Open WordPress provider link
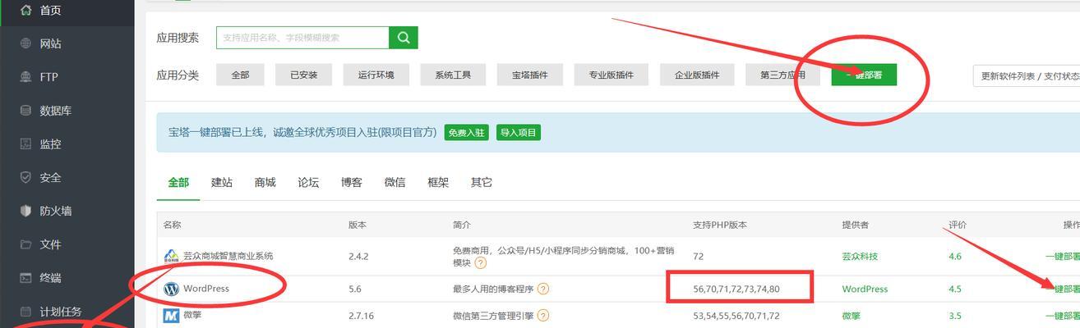1080x328 pixels. [x=865, y=289]
